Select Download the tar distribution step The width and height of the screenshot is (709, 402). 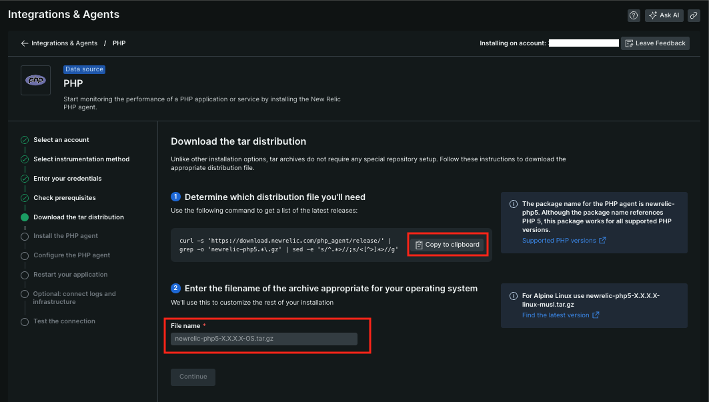(x=79, y=217)
